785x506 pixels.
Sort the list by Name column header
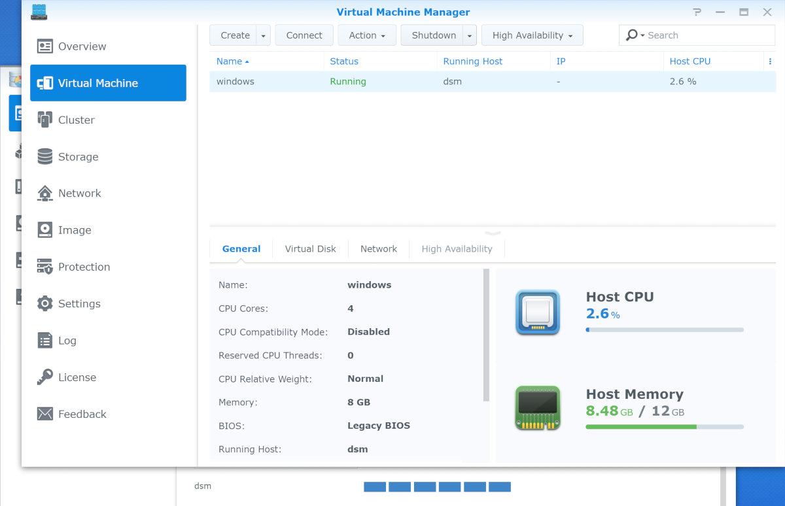[x=230, y=61]
